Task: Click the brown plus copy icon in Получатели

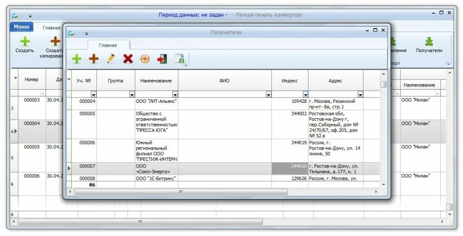Action: [94, 59]
